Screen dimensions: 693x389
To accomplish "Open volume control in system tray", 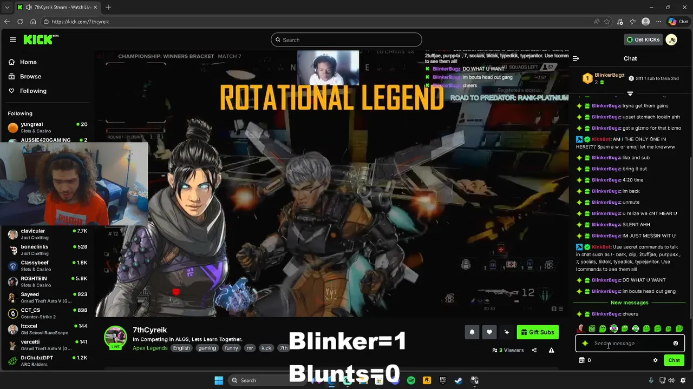I will click(x=671, y=380).
